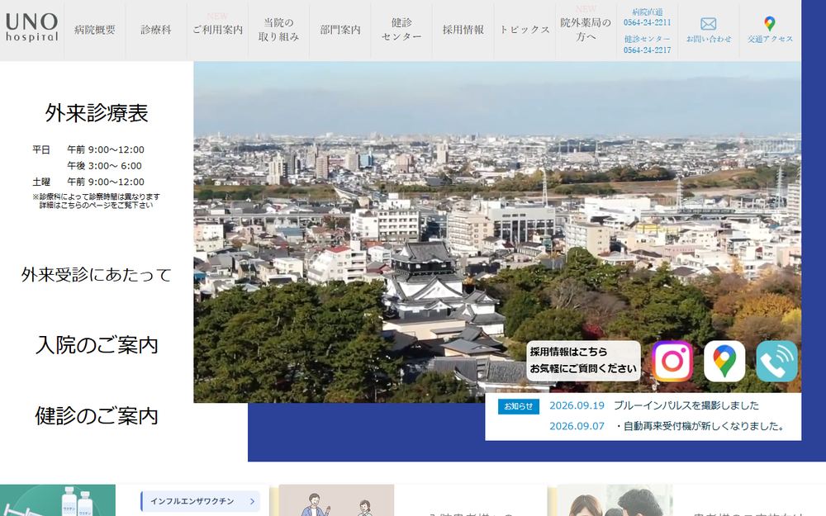Click the 採用情報はこちら banner button
The height and width of the screenshot is (516, 826).
(583, 361)
